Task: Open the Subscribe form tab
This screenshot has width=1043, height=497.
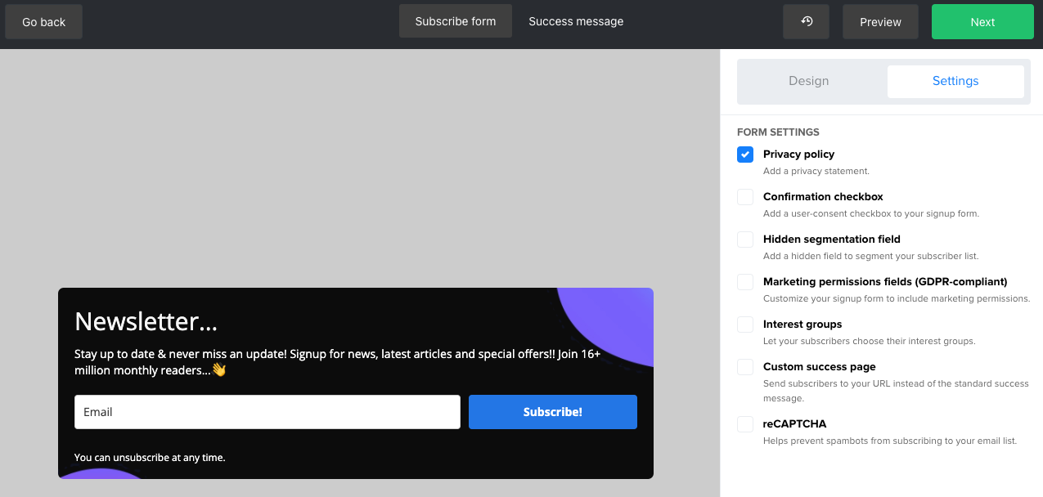Action: coord(456,21)
